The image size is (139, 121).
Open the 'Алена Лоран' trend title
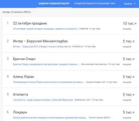point(23,77)
